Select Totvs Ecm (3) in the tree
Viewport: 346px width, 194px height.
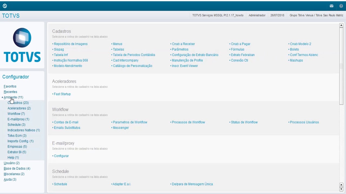[17, 136]
